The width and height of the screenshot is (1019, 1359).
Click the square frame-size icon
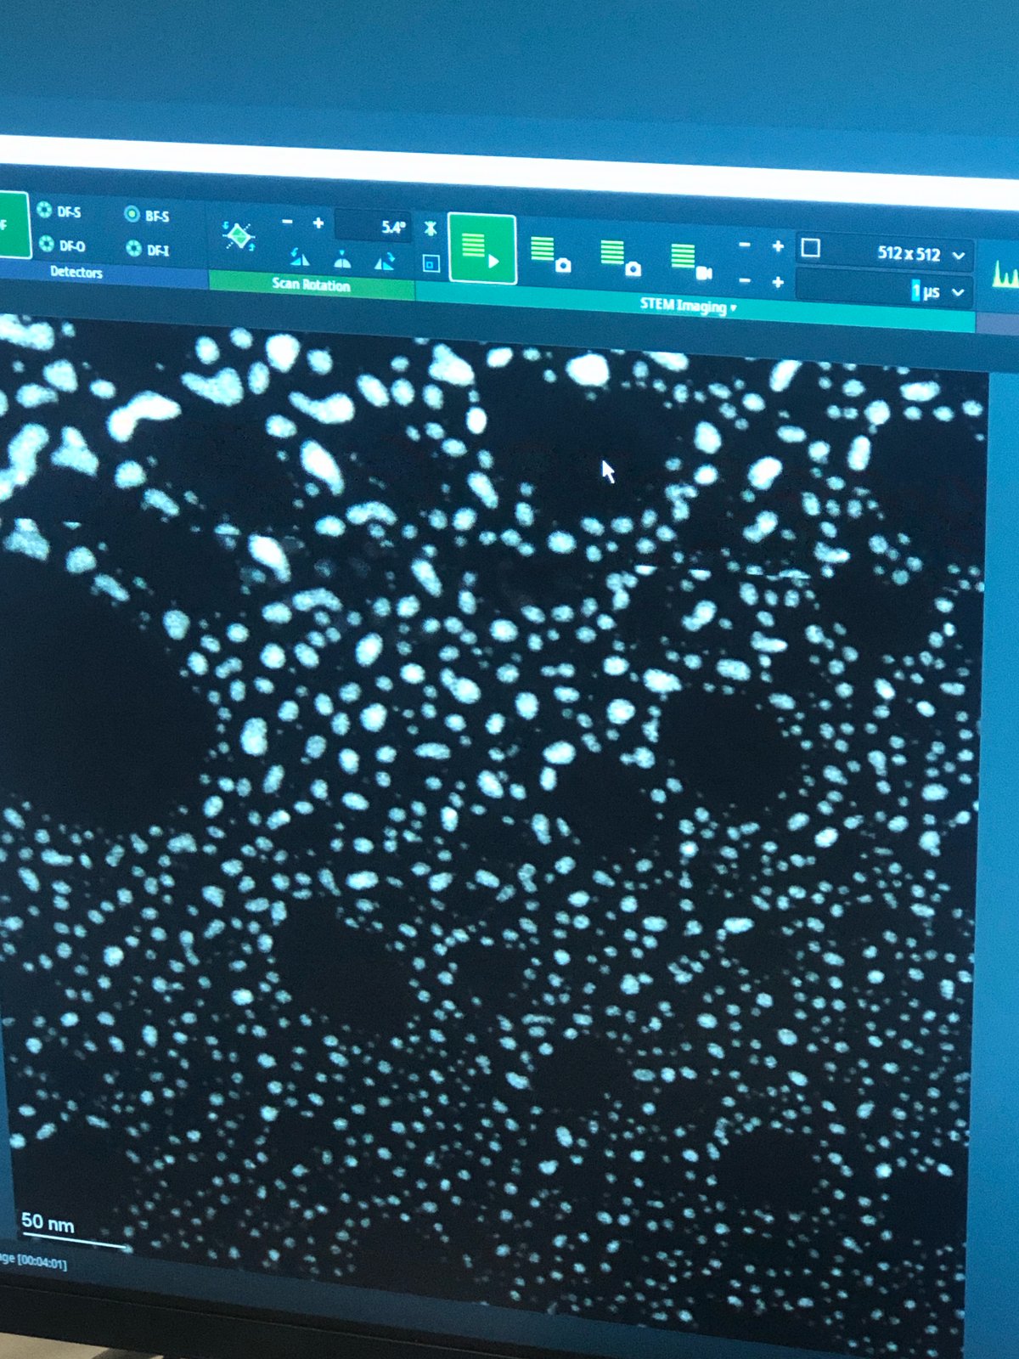coord(810,248)
